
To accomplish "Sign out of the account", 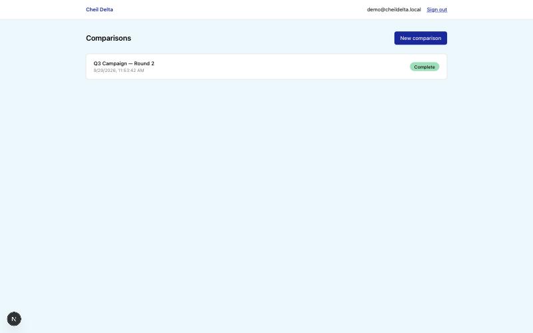I will coord(437,9).
